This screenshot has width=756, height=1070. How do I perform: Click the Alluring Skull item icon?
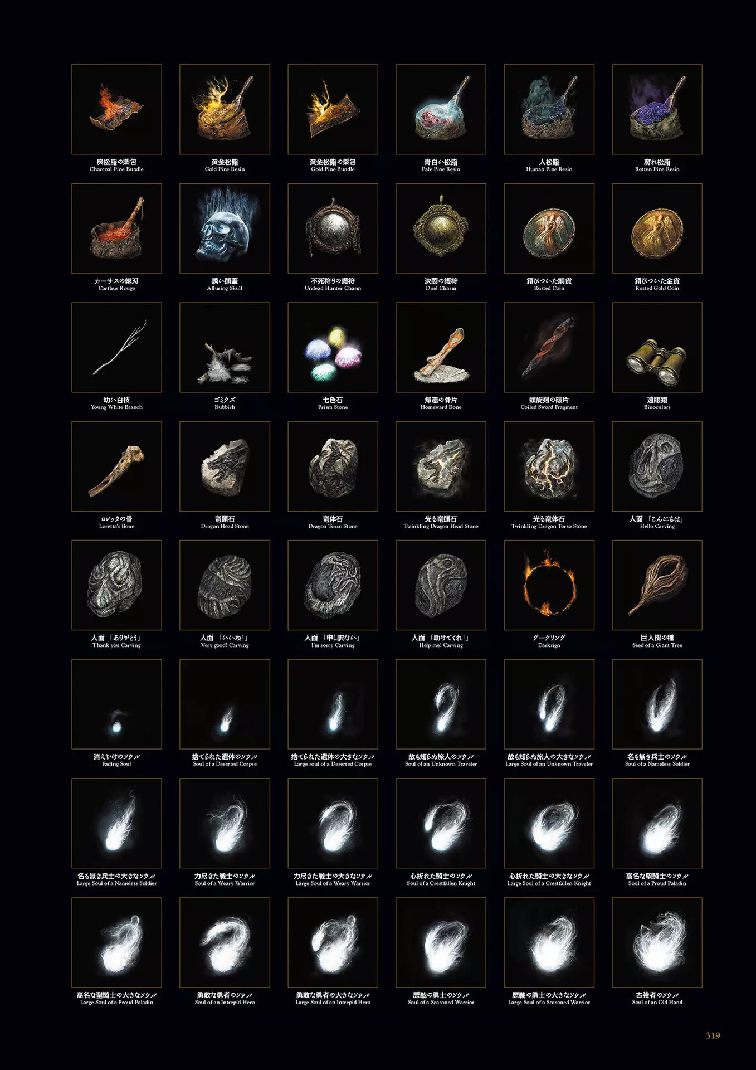tap(225, 228)
